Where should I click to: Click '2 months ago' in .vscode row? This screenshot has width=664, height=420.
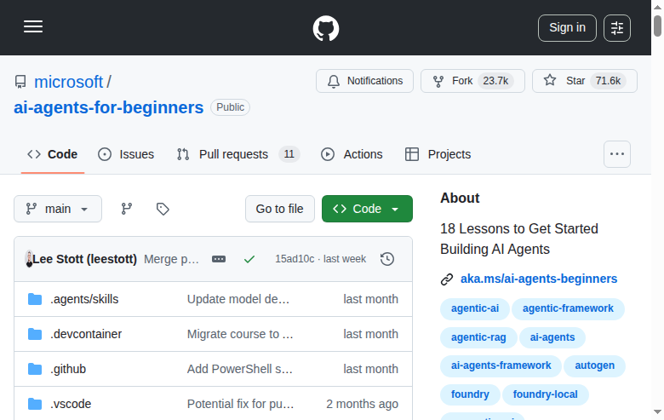click(x=362, y=404)
